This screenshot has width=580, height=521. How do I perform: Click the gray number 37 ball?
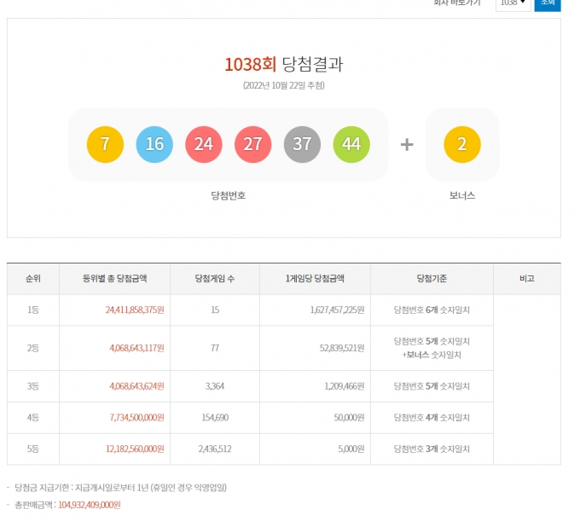pyautogui.click(x=302, y=144)
